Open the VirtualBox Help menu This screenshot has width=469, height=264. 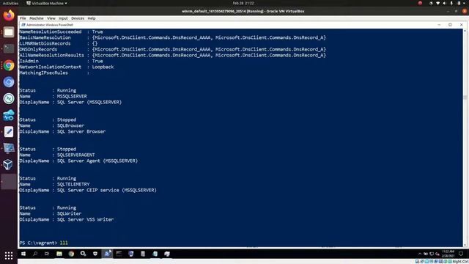92,18
